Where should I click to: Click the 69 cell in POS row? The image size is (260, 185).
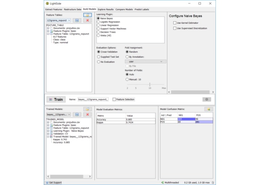pyautogui.click(x=186, y=122)
